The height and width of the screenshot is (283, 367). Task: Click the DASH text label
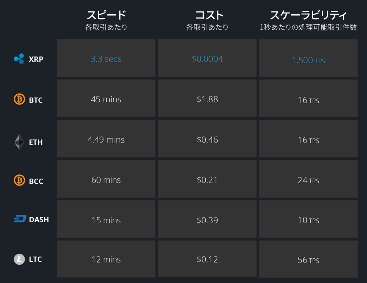[x=39, y=219]
